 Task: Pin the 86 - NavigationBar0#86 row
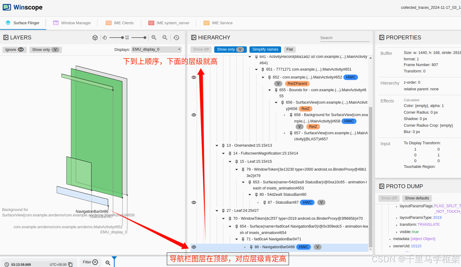[251, 247]
